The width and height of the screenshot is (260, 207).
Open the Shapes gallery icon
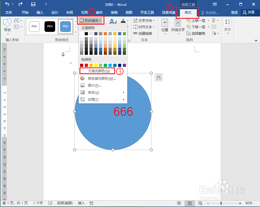8,23
